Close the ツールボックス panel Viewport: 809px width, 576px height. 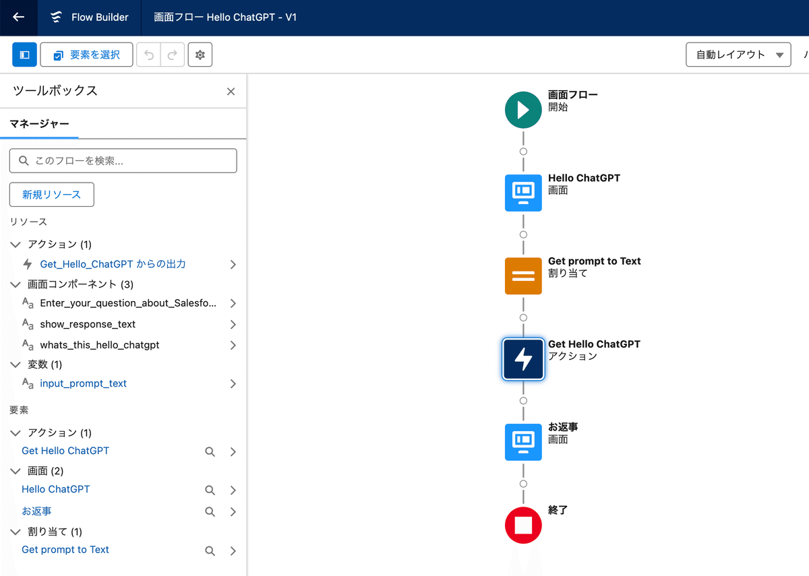pyautogui.click(x=231, y=91)
